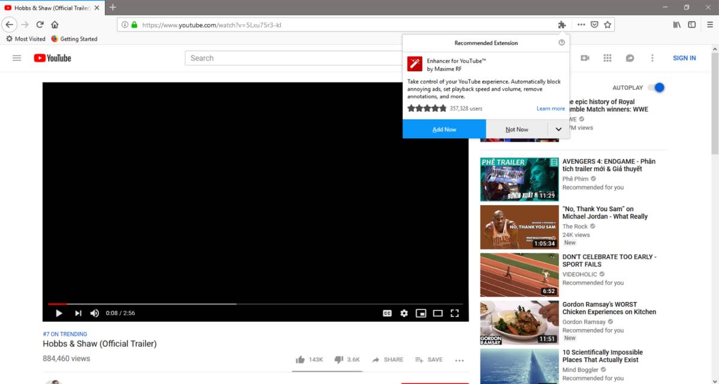Click the extension puzzle piece icon
Image resolution: width=719 pixels, height=384 pixels.
(x=561, y=25)
